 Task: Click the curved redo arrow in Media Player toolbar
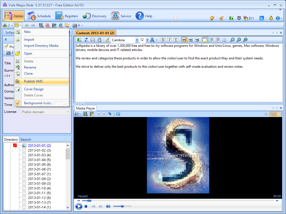[109, 114]
